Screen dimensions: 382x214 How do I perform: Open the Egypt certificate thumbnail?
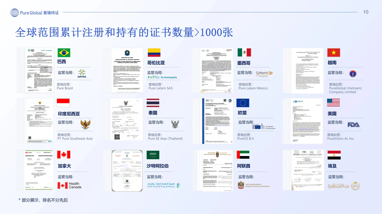pyautogui.click(x=308, y=170)
